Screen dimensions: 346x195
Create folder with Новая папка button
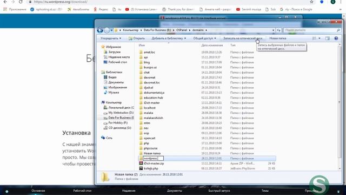(x=277, y=38)
